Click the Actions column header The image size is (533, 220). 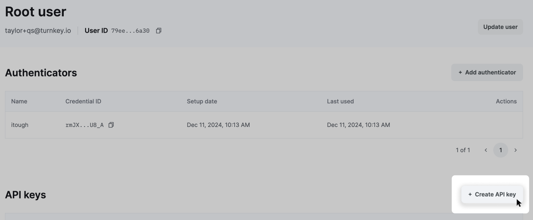[x=506, y=101]
